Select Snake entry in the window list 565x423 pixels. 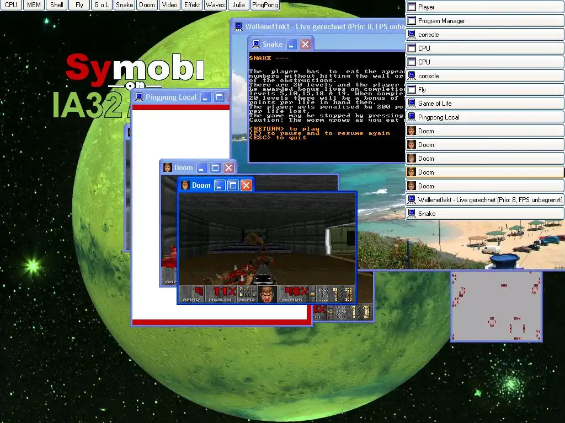(484, 213)
